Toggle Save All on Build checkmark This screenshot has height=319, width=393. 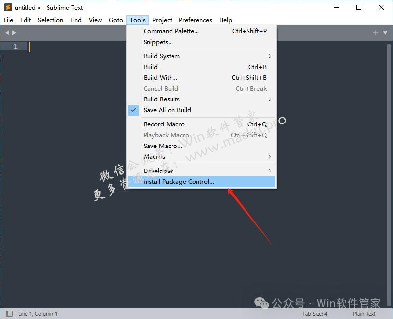tap(133, 110)
